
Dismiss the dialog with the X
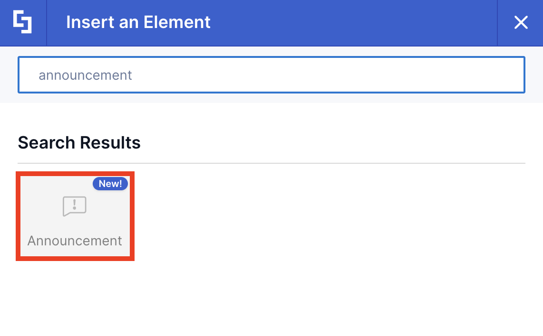[x=521, y=22]
